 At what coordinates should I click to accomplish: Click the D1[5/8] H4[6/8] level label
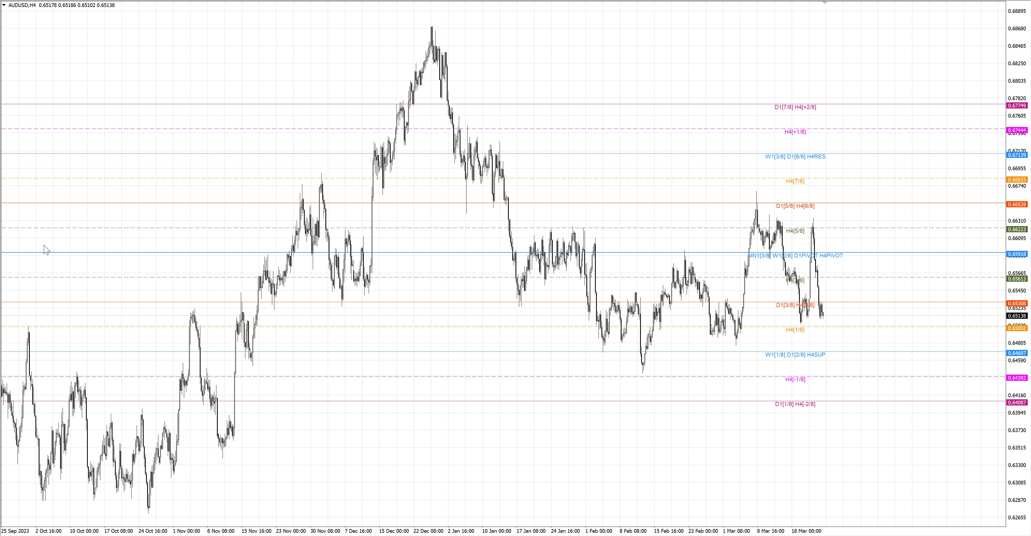click(795, 206)
